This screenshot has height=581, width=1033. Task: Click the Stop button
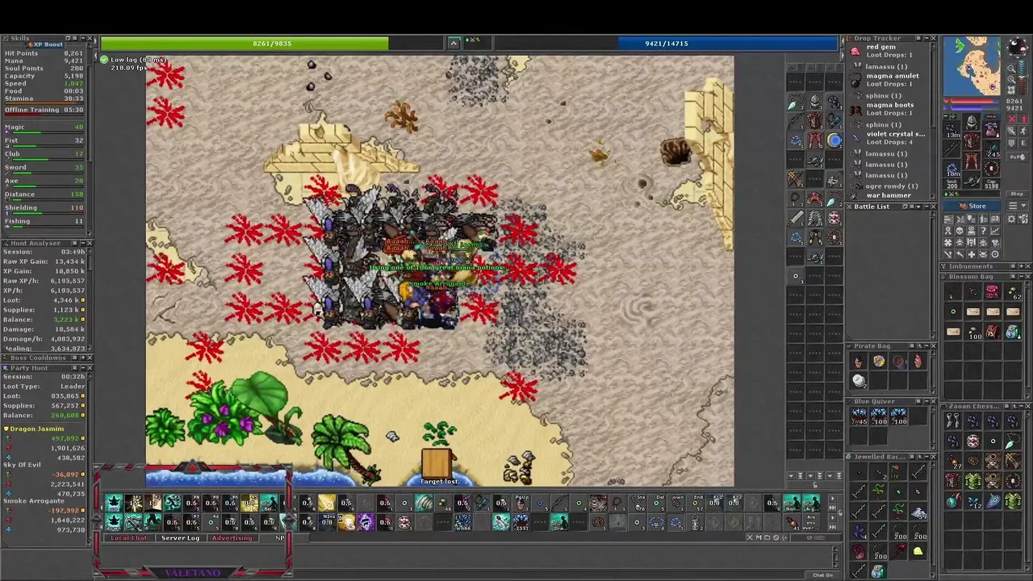pyautogui.click(x=1017, y=194)
